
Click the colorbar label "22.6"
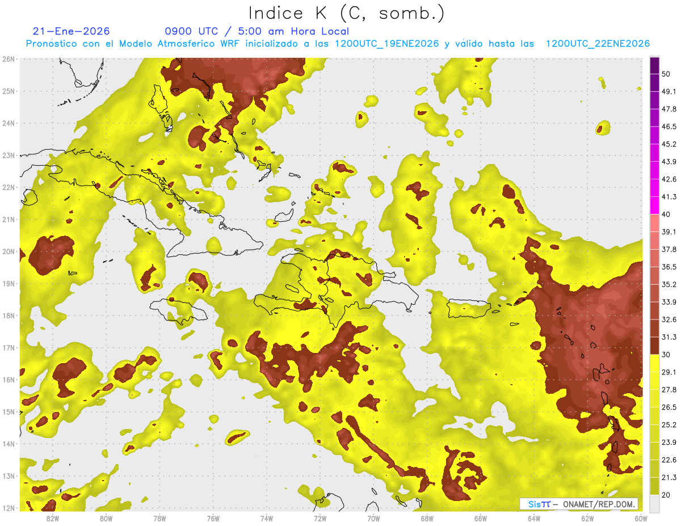pyautogui.click(x=669, y=460)
